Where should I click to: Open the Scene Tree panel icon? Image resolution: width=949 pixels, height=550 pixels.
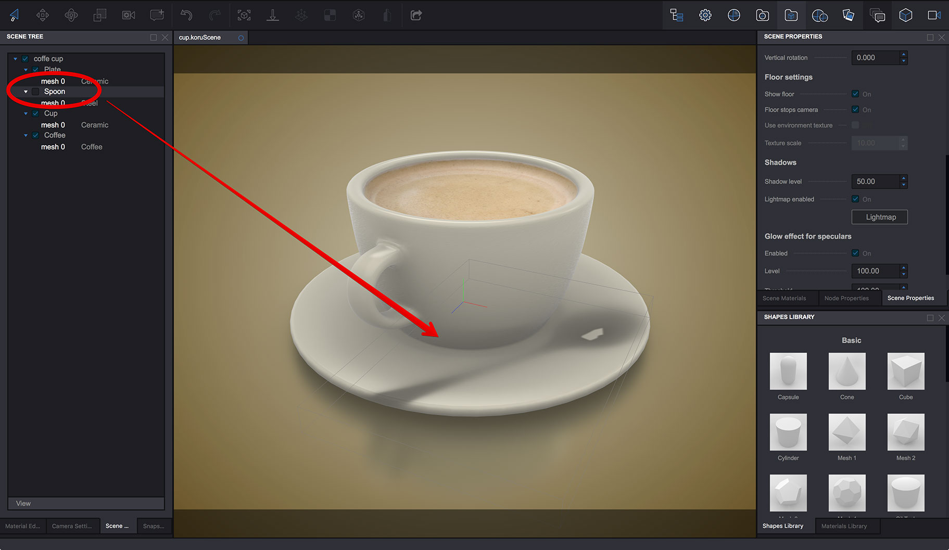[x=676, y=15]
